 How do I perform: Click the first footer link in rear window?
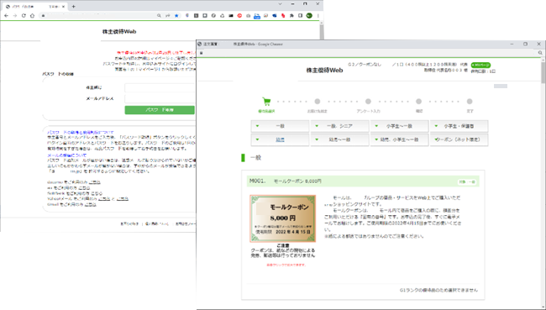click(129, 224)
